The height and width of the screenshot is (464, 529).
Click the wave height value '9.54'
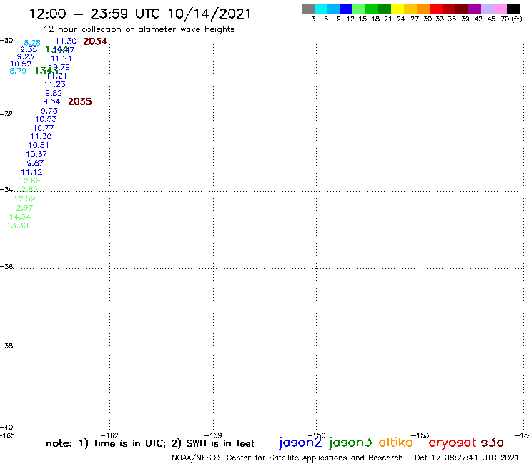51,102
